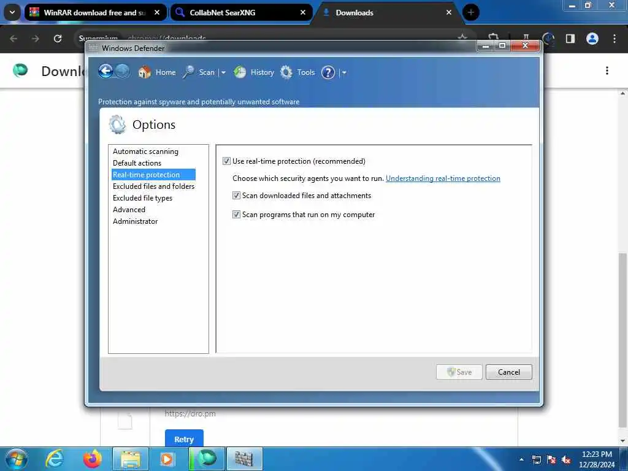This screenshot has width=628, height=471.
Task: Open browser profile avatar
Action: pyautogui.click(x=592, y=39)
